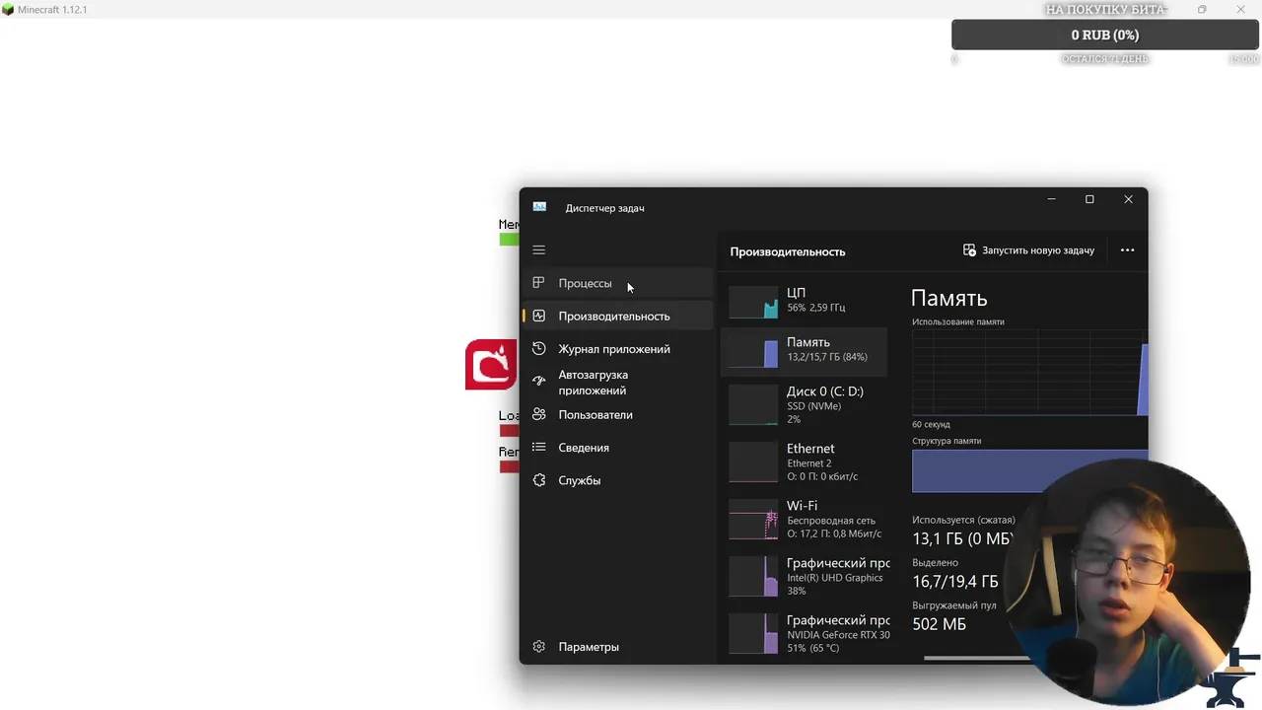1262x710 pixels.
Task: Maximize the Task Manager window
Action: [1089, 199]
